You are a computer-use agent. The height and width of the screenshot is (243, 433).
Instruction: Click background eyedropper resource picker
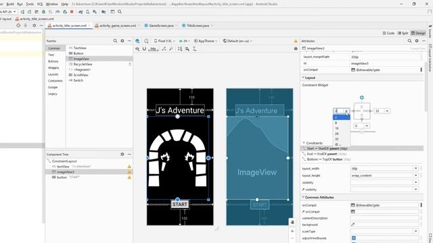coord(352,225)
